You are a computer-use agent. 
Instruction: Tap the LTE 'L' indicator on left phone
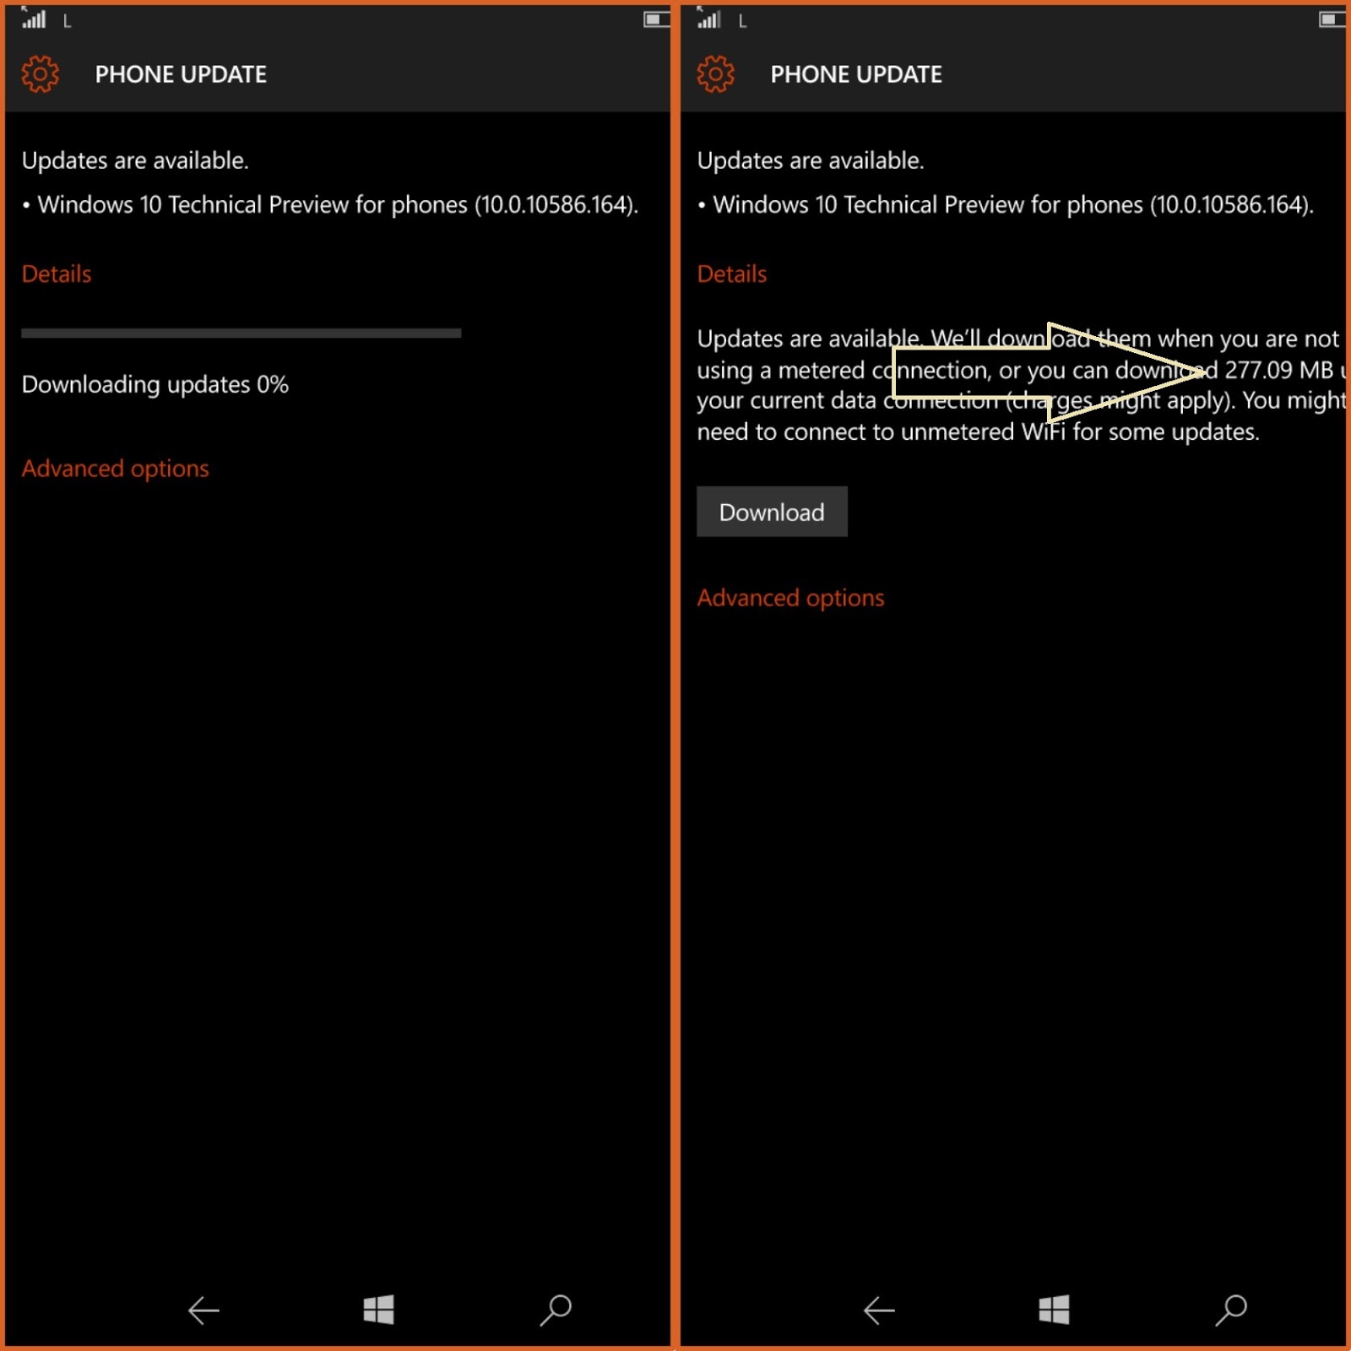68,21
